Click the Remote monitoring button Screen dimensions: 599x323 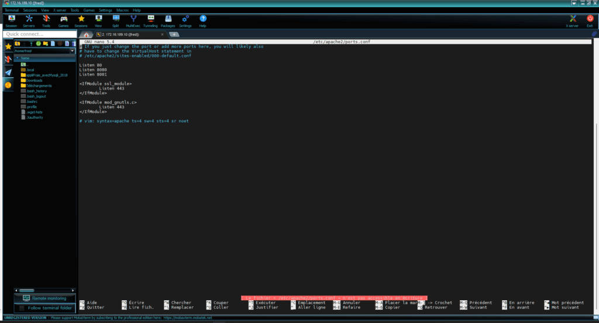pos(44,298)
